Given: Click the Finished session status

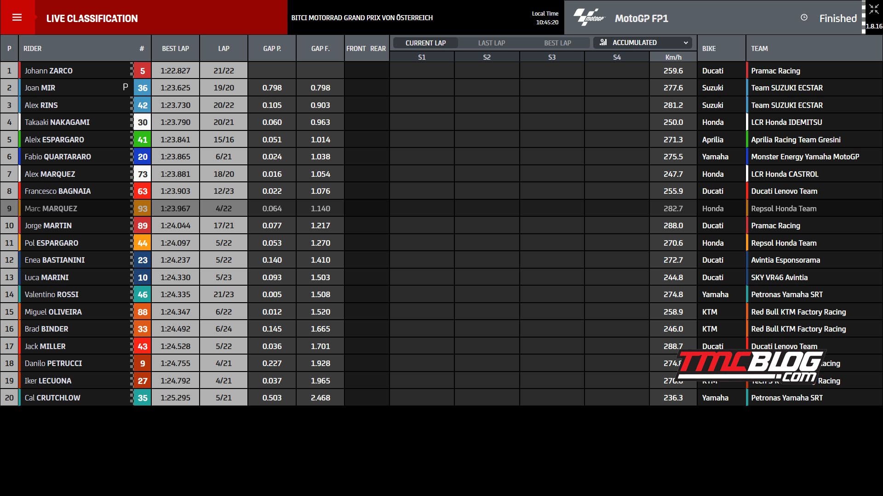Looking at the screenshot, I should pyautogui.click(x=838, y=18).
